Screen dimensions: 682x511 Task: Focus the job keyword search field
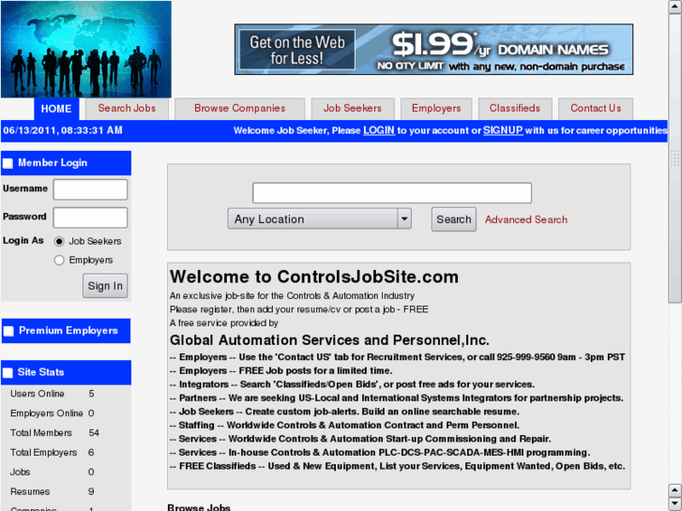(392, 192)
